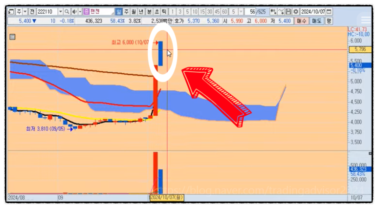Click the window layout icon at toolbar start
The image size is (378, 208).
(11, 12)
